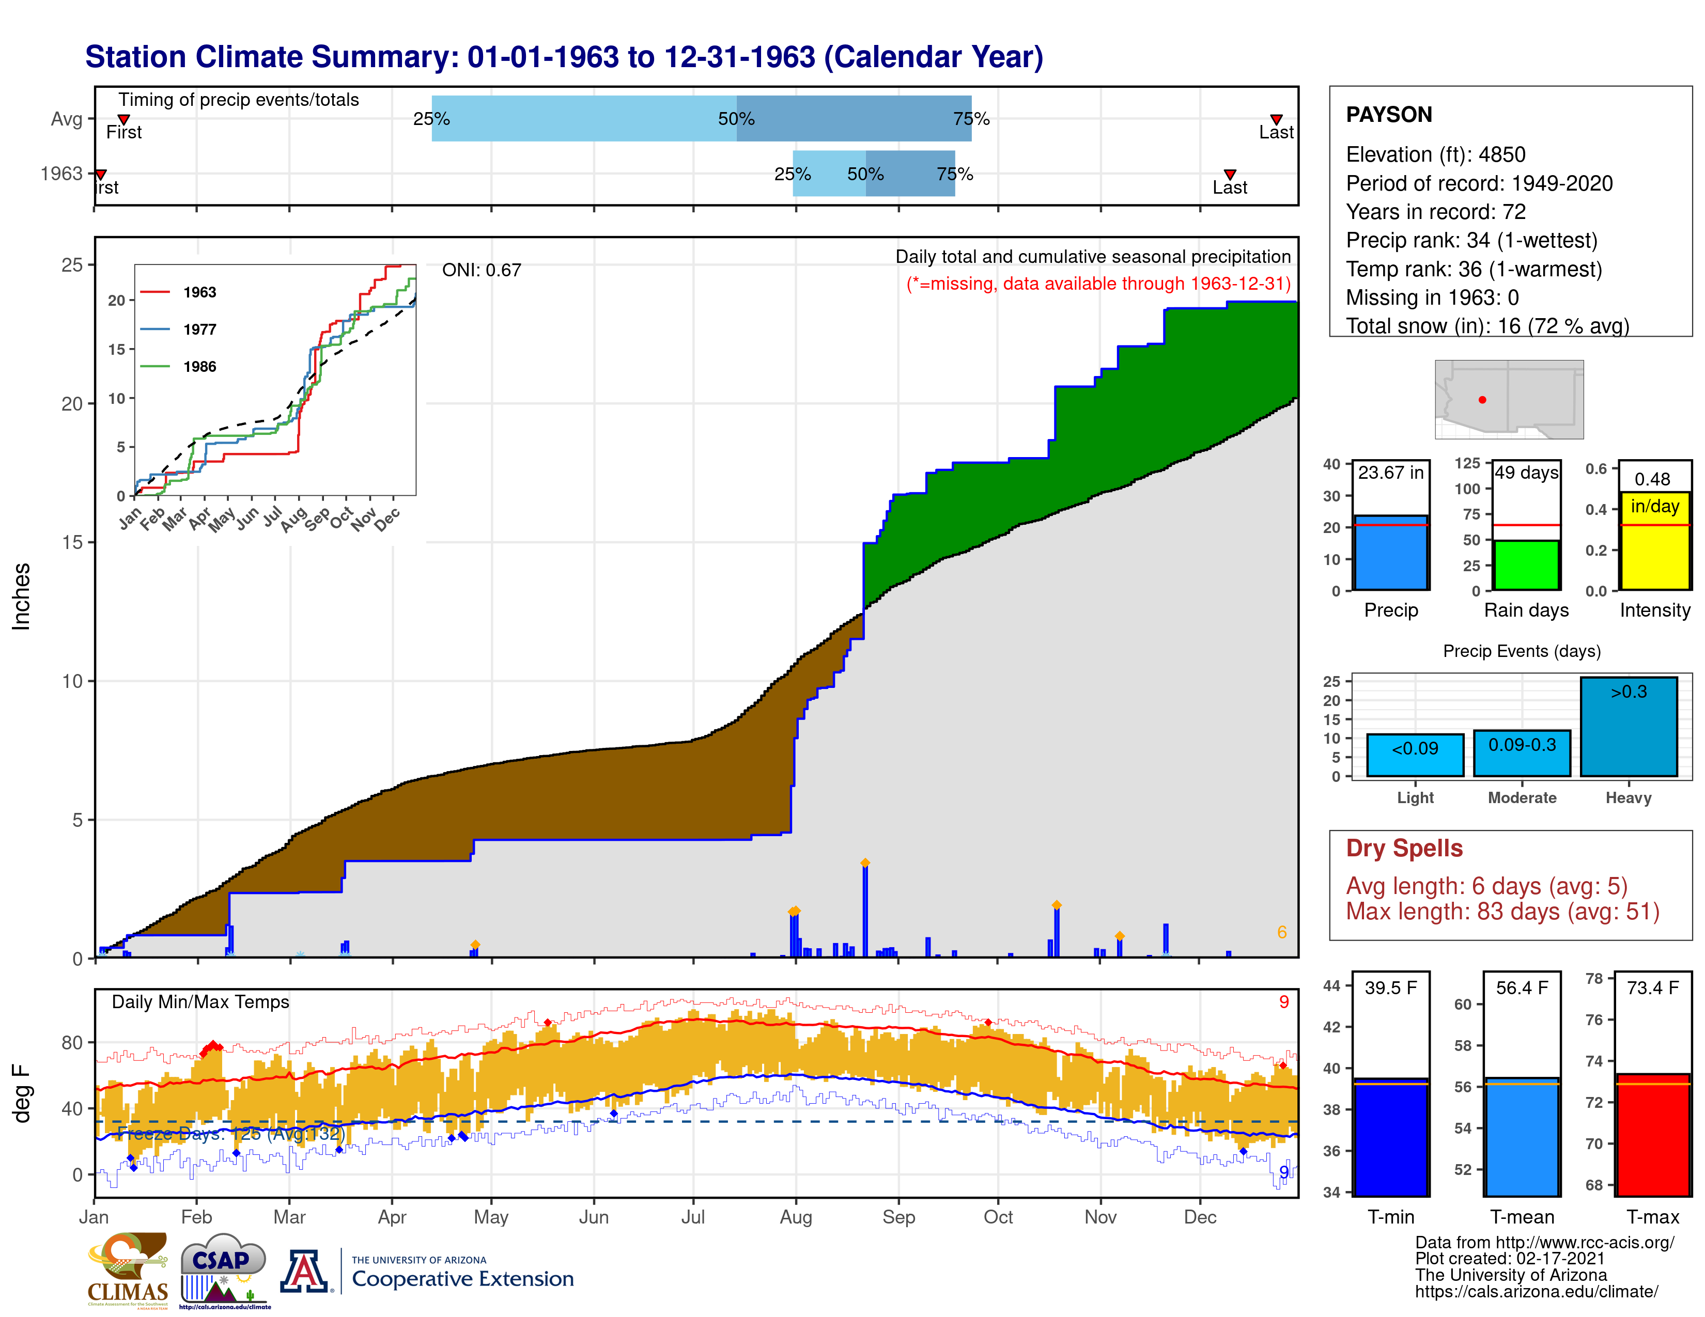
Task: Click the blue 1977 legend line
Action: tap(154, 330)
